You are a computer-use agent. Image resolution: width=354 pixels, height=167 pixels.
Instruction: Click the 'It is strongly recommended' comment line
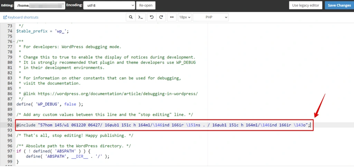point(107,63)
